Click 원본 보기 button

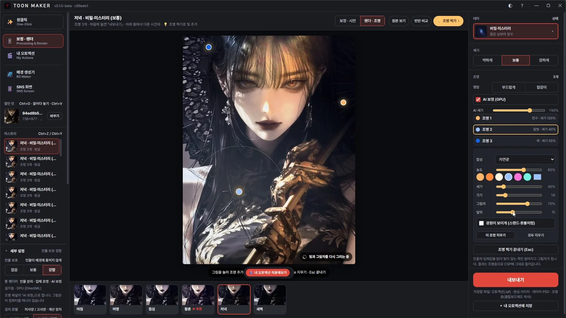click(399, 21)
